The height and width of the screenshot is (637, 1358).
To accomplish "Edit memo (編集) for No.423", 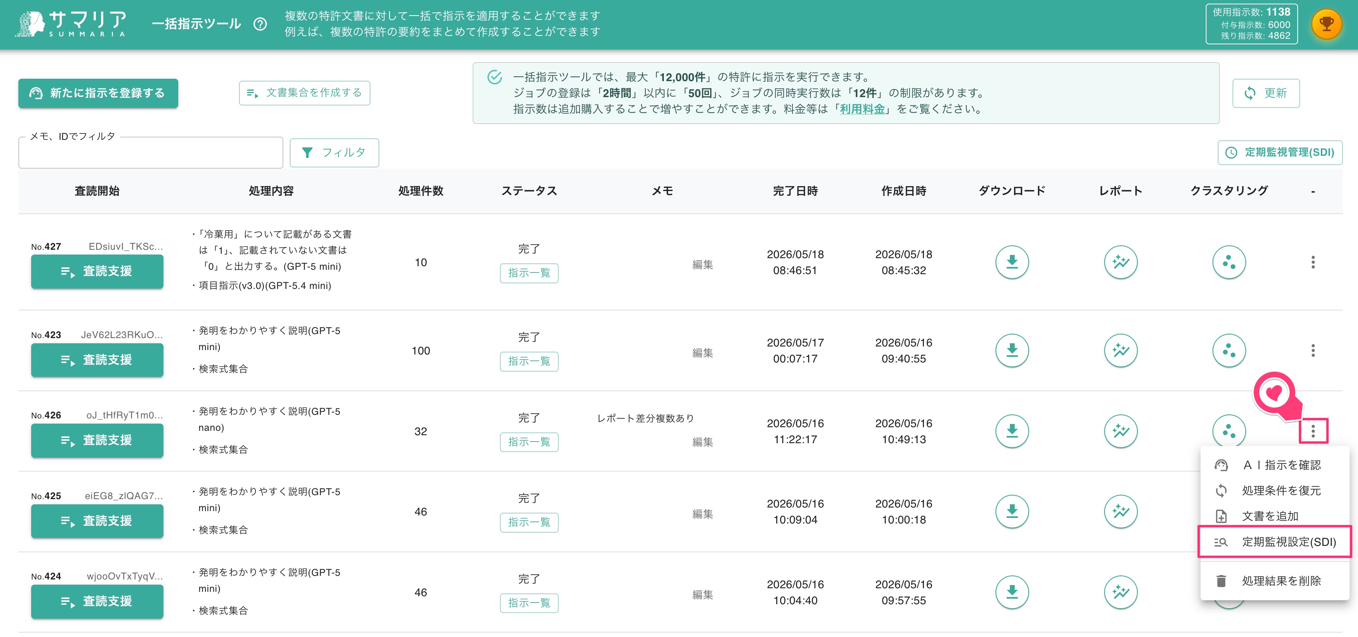I will pos(702,353).
